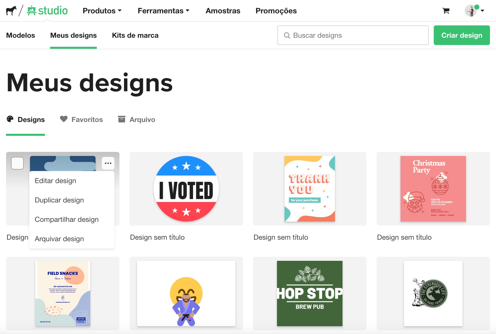Open the I VOTED sticker design
Viewport: 496px width, 334px height.
point(186,189)
